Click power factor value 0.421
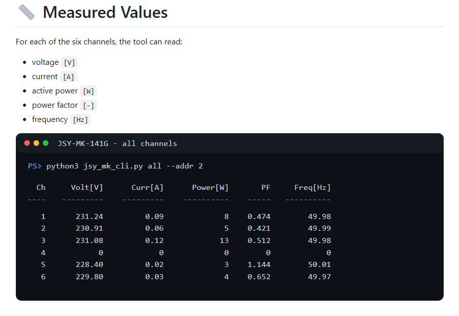459x316 pixels. click(x=259, y=228)
